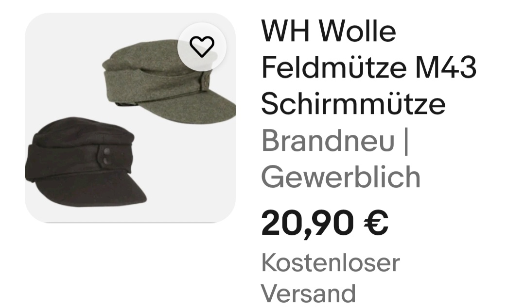Add the listing to watchlist via heart icon
The height and width of the screenshot is (307, 525).
click(202, 47)
